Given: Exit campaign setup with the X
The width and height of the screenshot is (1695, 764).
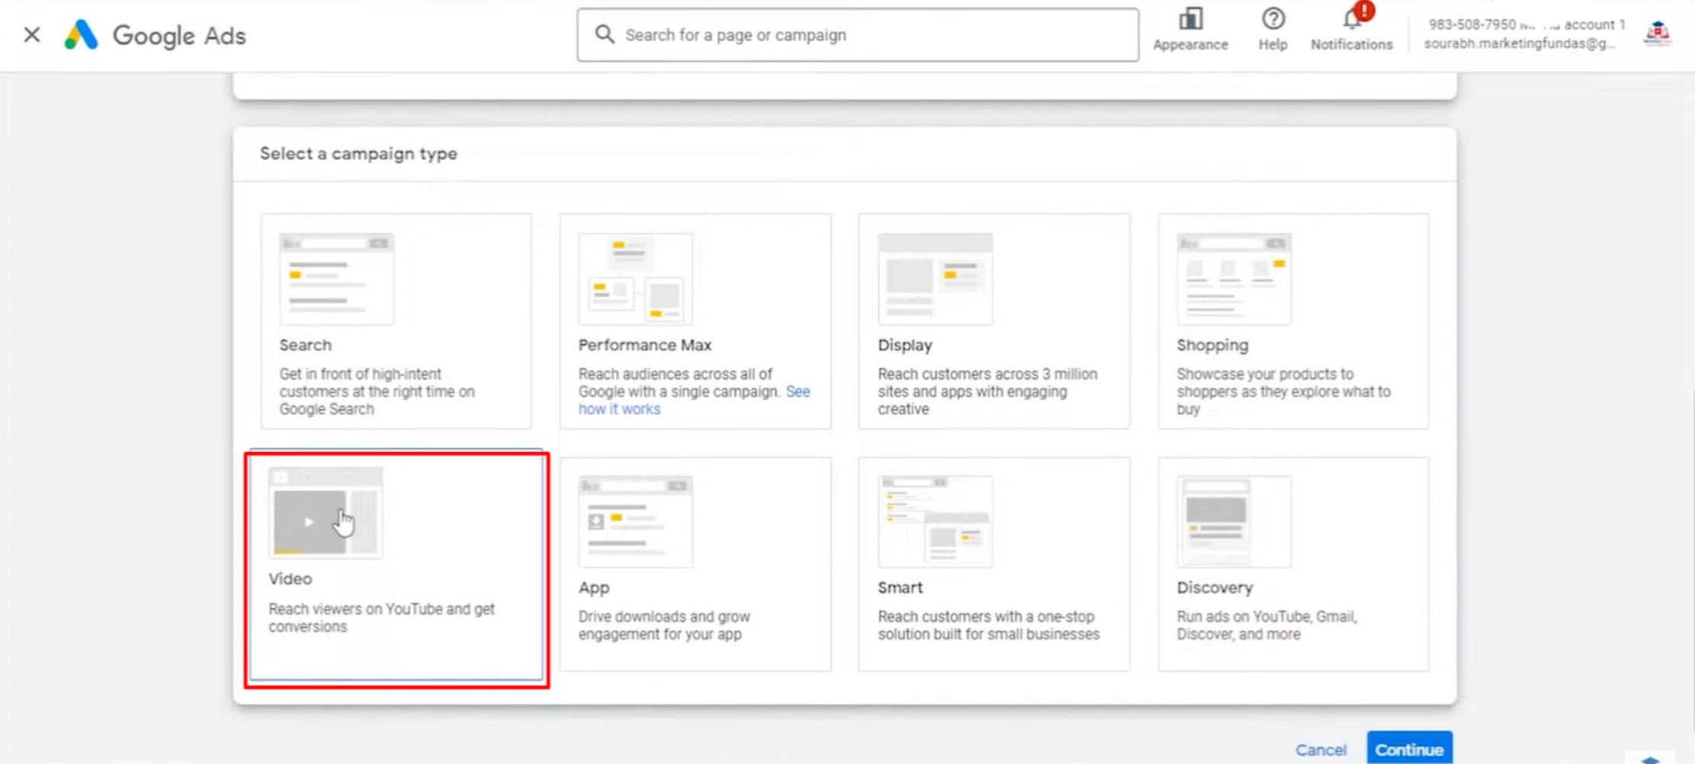Looking at the screenshot, I should tap(31, 34).
